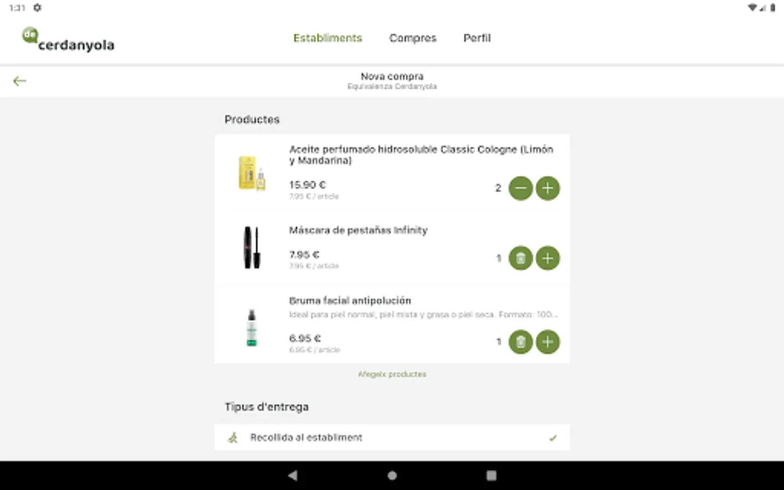
Task: Select Recollida al establiment delivery option
Action: [x=306, y=437]
